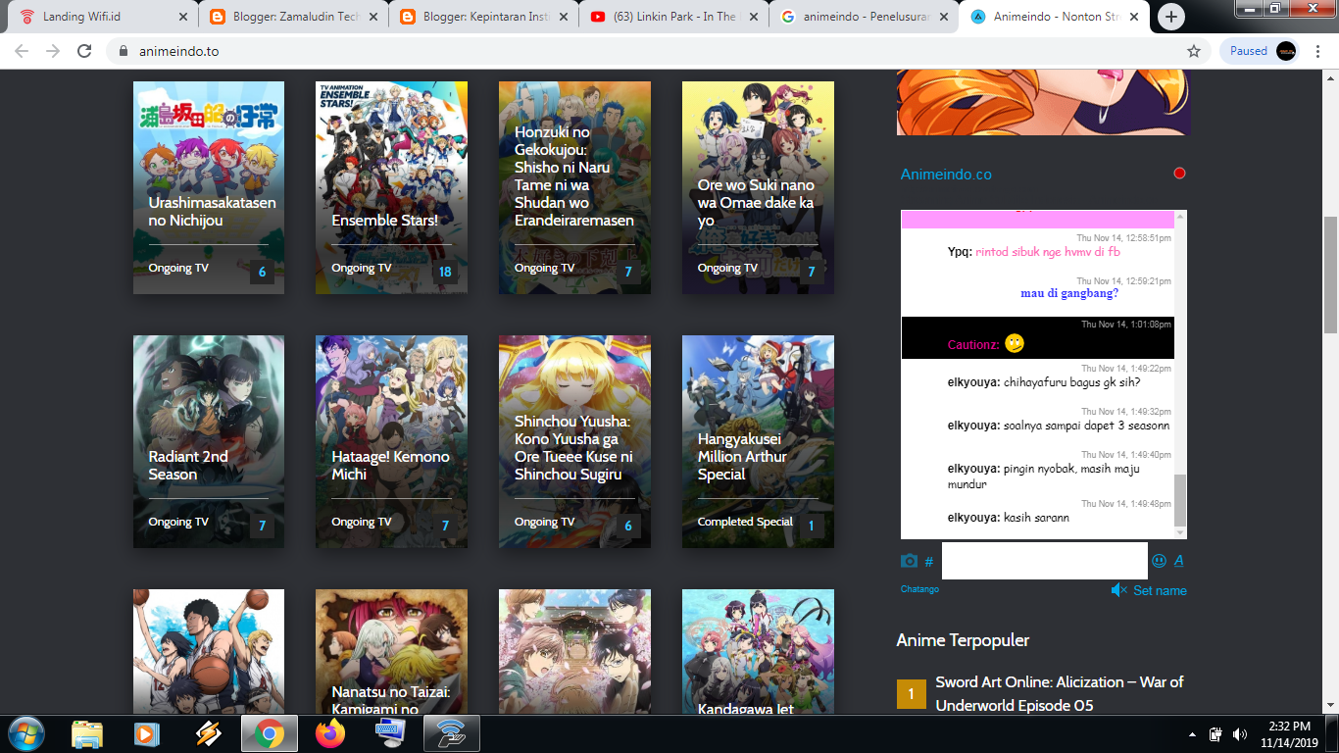Reload the page with the refresh icon

pyautogui.click(x=84, y=51)
